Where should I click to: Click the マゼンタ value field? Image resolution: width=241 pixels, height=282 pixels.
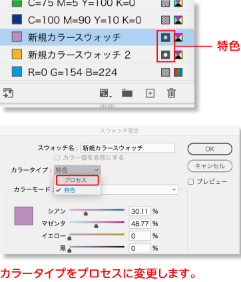click(x=140, y=223)
